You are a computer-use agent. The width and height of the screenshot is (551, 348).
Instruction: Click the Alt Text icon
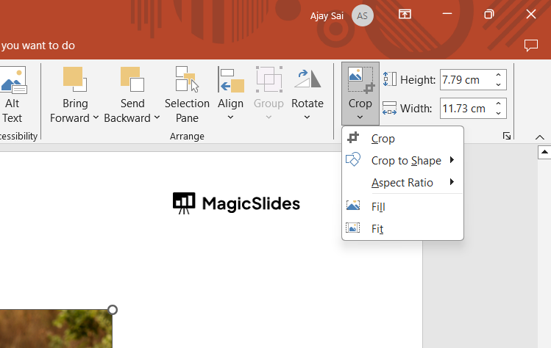tap(13, 80)
